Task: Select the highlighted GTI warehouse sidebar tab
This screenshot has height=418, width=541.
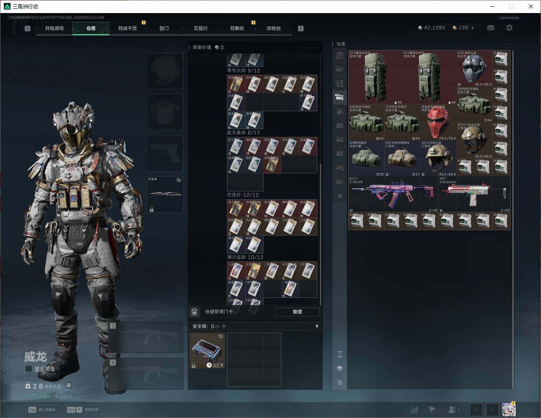Action: point(340,97)
